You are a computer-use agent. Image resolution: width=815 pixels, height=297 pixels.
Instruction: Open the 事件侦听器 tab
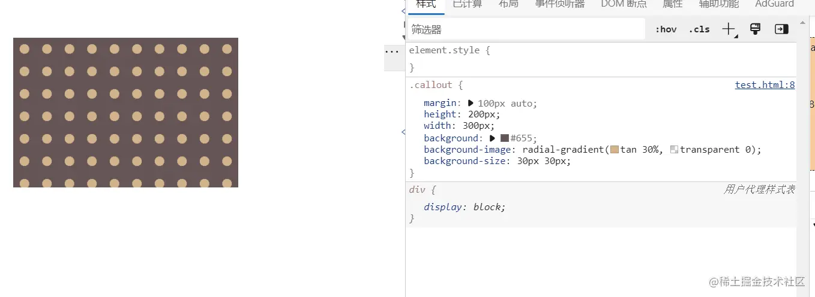[x=559, y=5]
